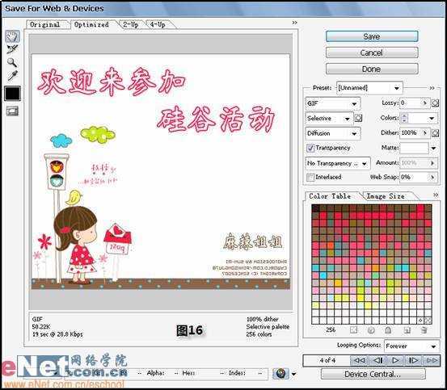Switch to the 2-Up tab
The width and height of the screenshot is (447, 390).
click(x=131, y=25)
